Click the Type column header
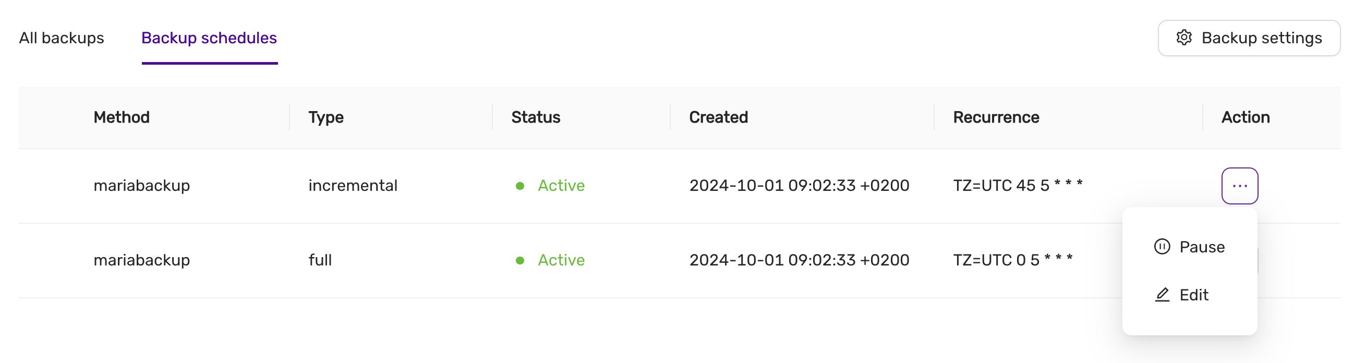The height and width of the screenshot is (363, 1354). [x=326, y=117]
